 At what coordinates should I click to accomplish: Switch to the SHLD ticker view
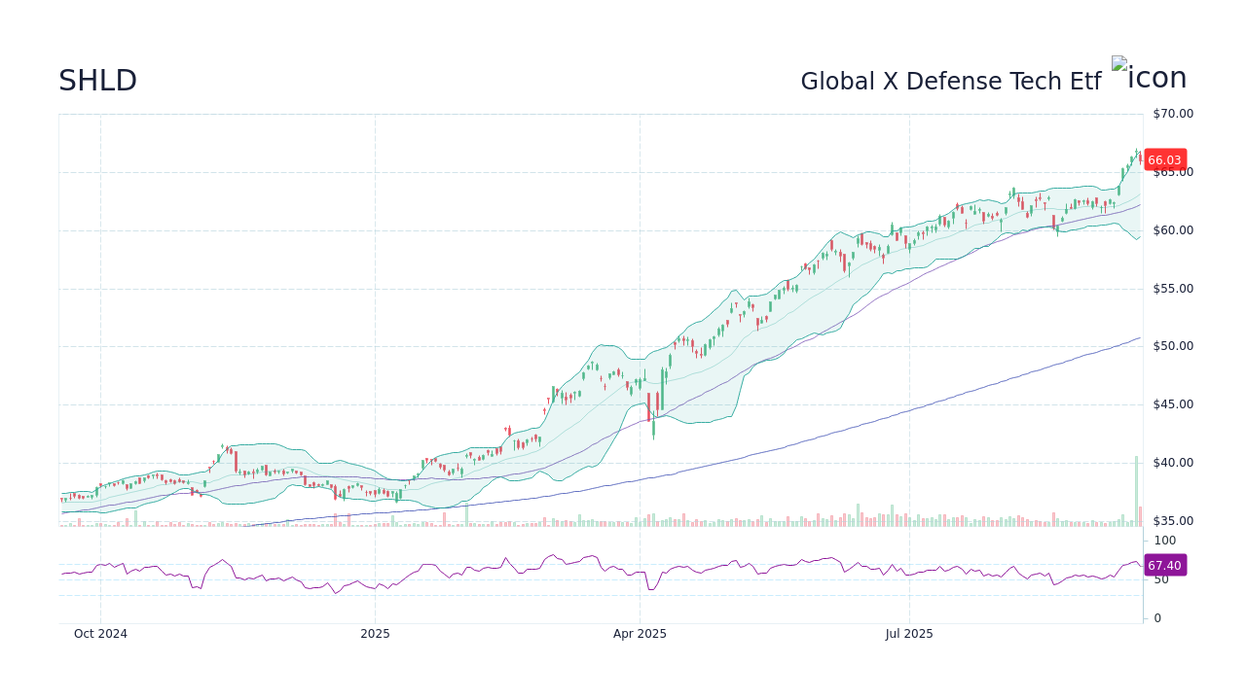97,81
